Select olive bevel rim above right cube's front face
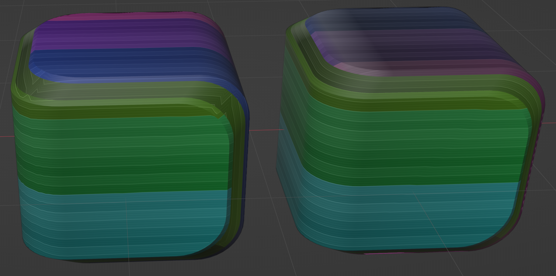This screenshot has width=556, height=276. 411,97
